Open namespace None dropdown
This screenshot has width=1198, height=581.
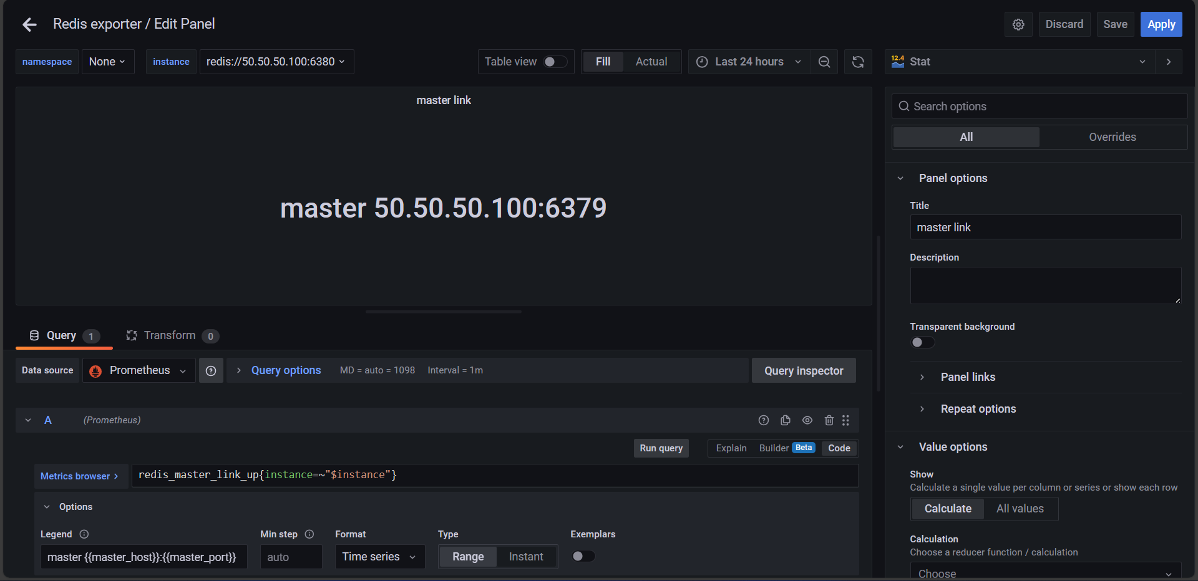point(108,62)
